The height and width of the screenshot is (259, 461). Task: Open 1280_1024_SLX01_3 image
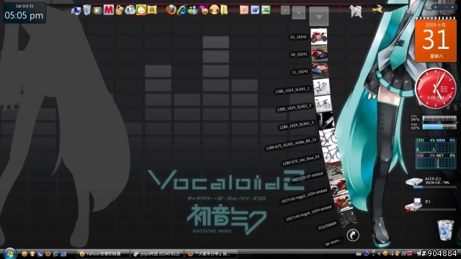pos(325,120)
